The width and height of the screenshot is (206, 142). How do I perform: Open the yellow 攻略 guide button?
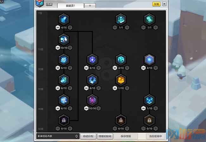pyautogui.click(x=156, y=4)
